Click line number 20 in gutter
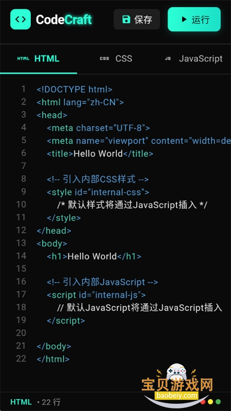 [x=21, y=333]
